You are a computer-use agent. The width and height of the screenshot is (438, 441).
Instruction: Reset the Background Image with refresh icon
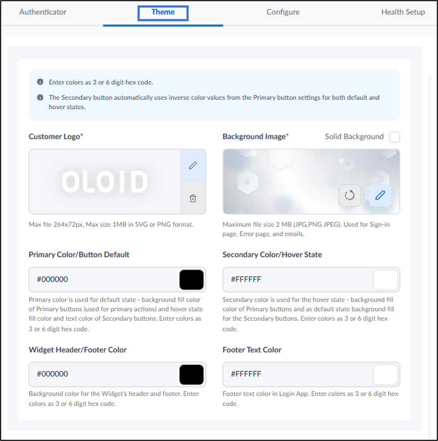click(x=350, y=195)
